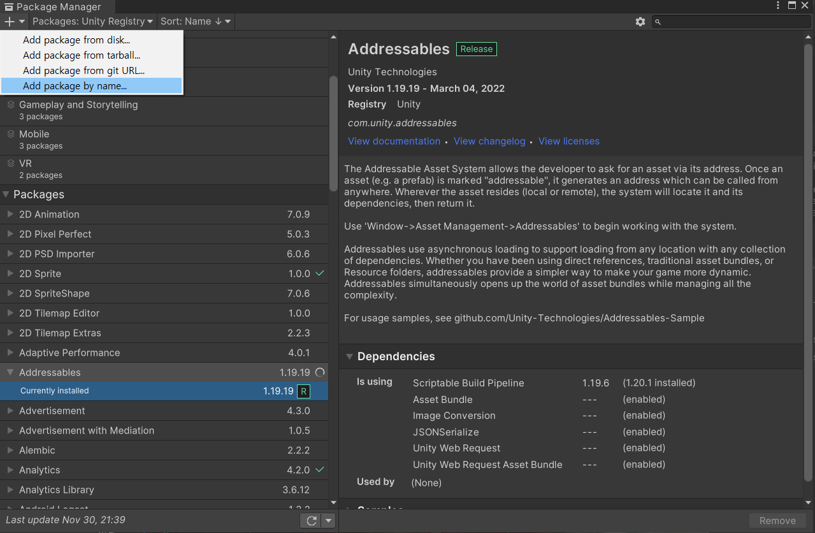Expand the 2D Pixel Perfect row

(10, 234)
